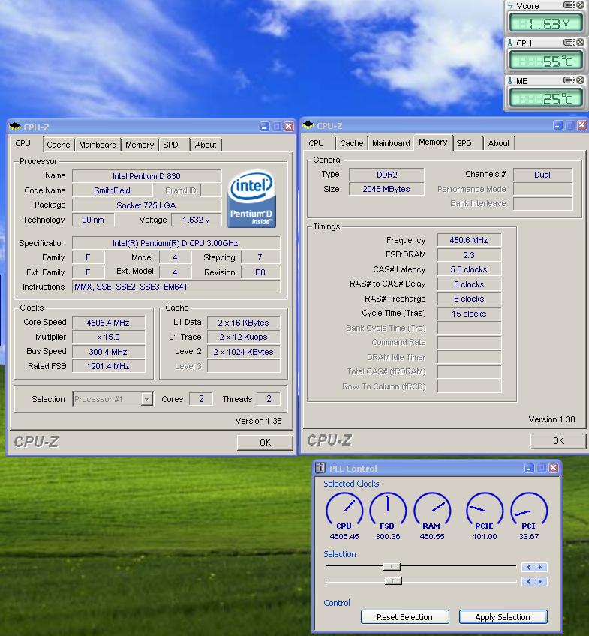Switch to Cache tab in left CPU-Z window
This screenshot has width=589, height=636.
tap(59, 145)
